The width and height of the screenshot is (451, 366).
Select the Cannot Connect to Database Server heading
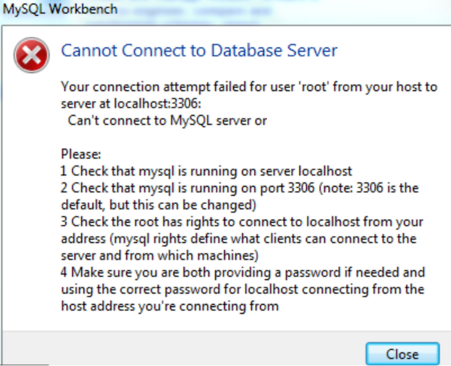click(199, 51)
